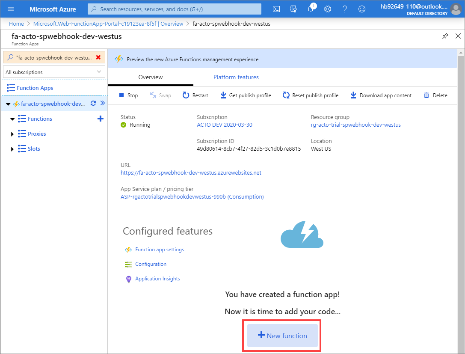Open the Help question mark
465x354 pixels.
pos(345,9)
